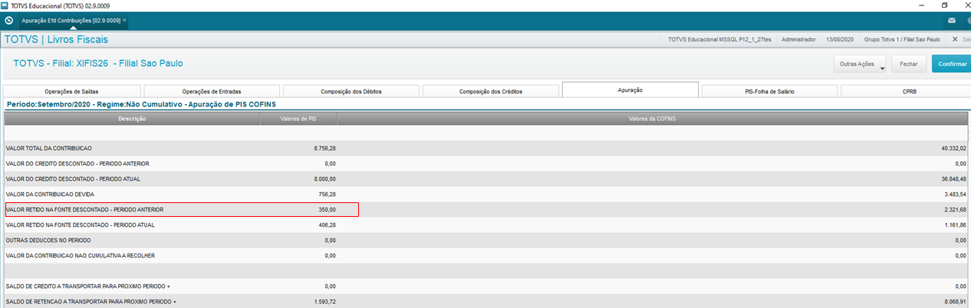Image resolution: width=971 pixels, height=308 pixels.
Task: Click the Confirmar button
Action: [x=952, y=64]
